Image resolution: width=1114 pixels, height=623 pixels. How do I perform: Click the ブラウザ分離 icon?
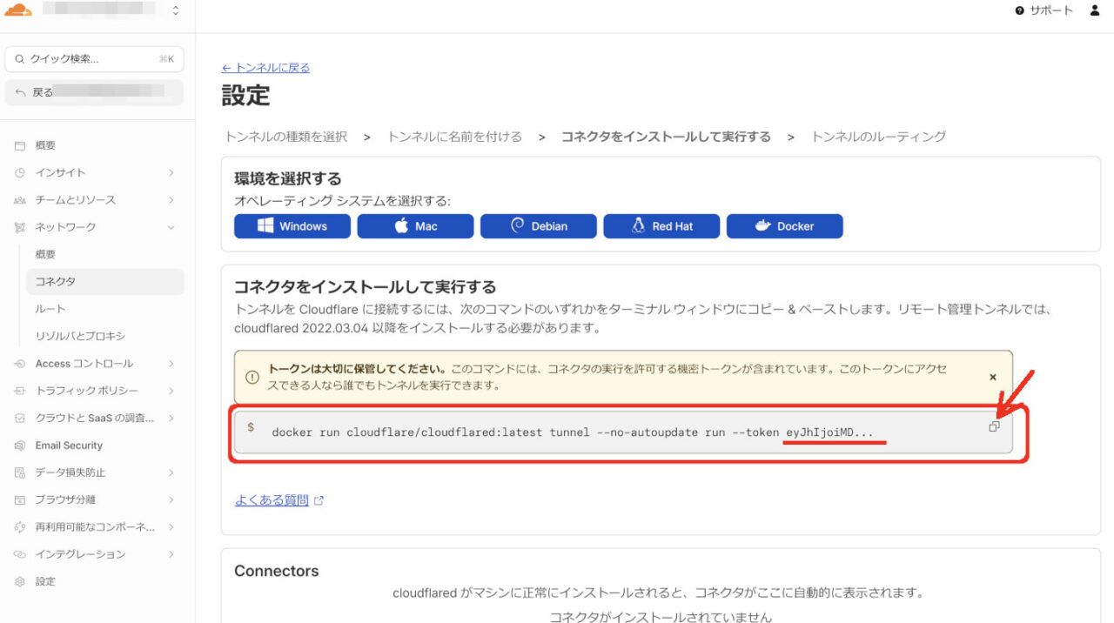[20, 499]
